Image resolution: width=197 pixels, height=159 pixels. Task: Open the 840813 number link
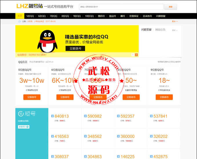click(61, 116)
